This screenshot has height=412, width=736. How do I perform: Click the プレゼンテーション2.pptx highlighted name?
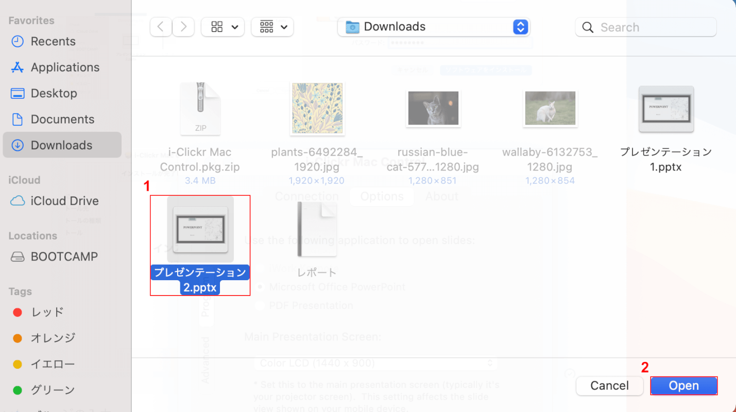point(200,280)
